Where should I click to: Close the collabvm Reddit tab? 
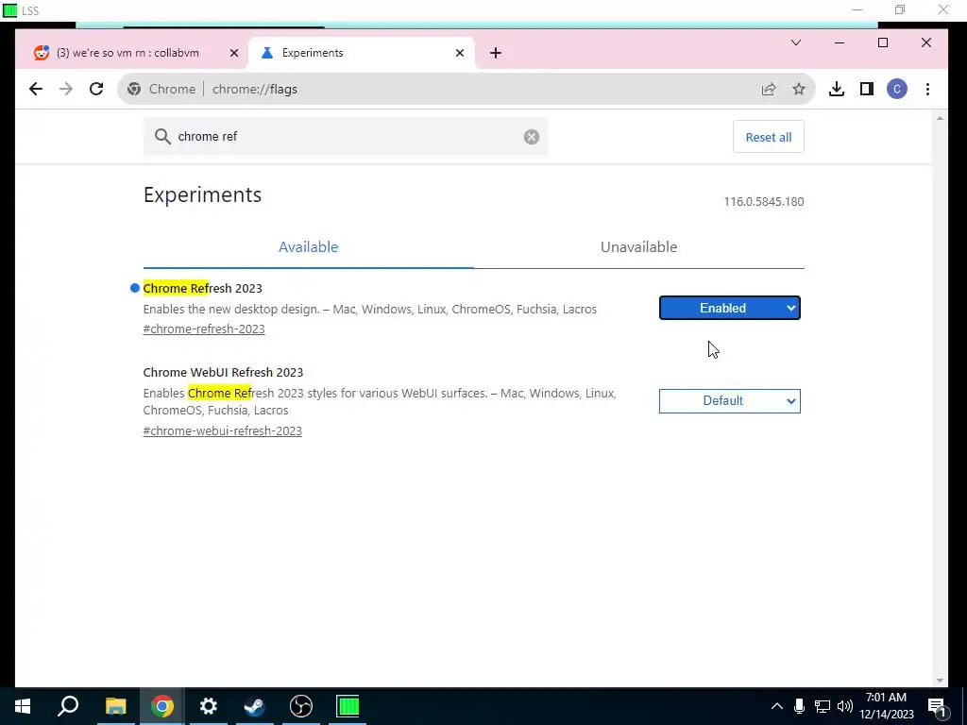pyautogui.click(x=234, y=53)
